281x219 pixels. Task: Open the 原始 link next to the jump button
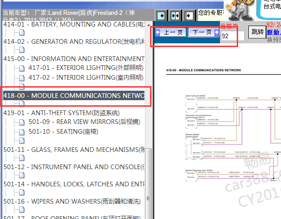(274, 33)
